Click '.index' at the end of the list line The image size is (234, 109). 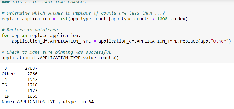point(178,19)
